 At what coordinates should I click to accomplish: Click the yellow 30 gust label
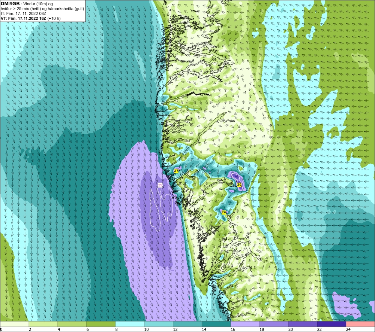(x=239, y=185)
